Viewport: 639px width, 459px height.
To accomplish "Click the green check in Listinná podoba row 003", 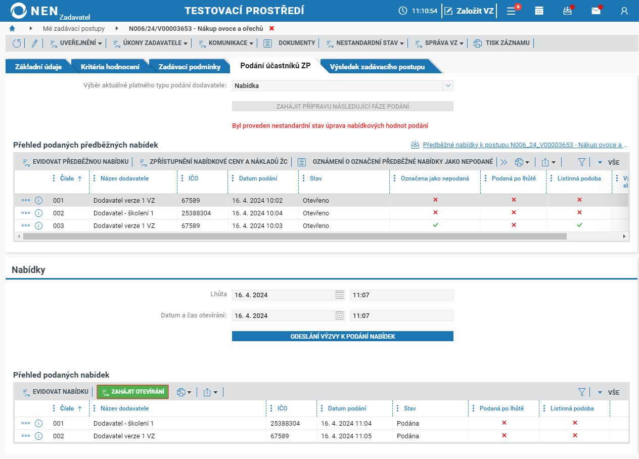I will coord(579,225).
